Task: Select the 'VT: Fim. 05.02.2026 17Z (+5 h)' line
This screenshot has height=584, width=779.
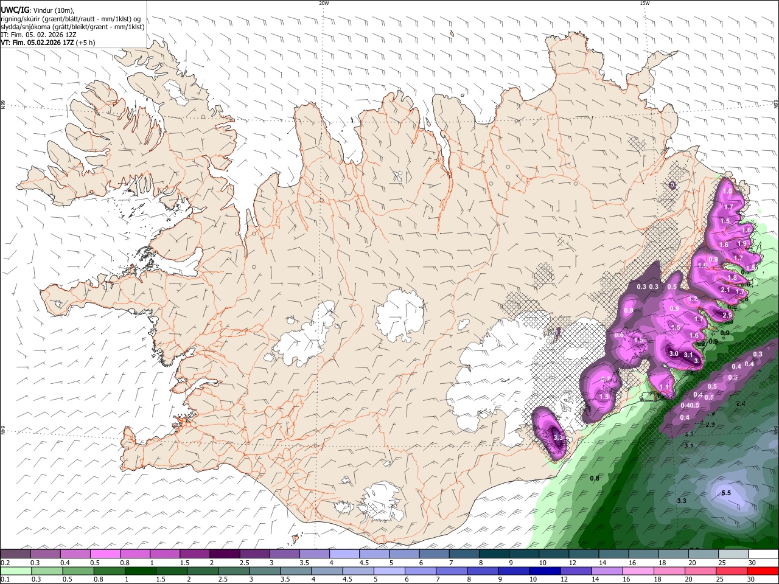Action: point(48,43)
